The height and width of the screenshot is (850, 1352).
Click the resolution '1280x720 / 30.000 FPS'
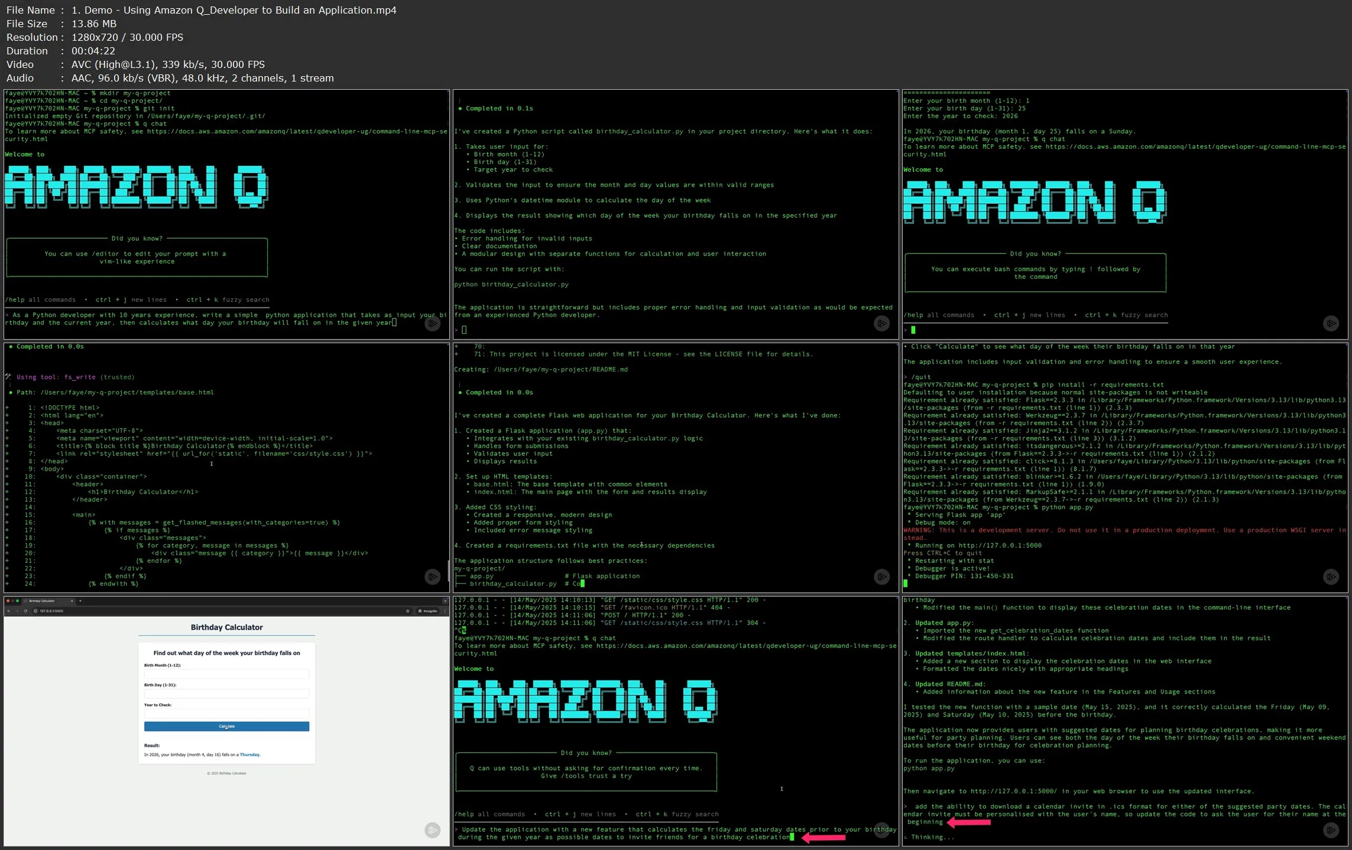pos(128,37)
